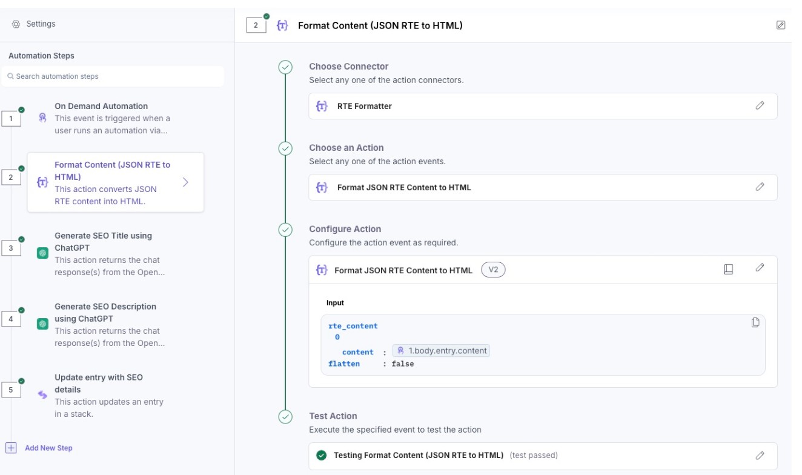Select step 3 Generate SEO Title using ChatGPT
Image resolution: width=802 pixels, height=475 pixels.
coord(103,253)
